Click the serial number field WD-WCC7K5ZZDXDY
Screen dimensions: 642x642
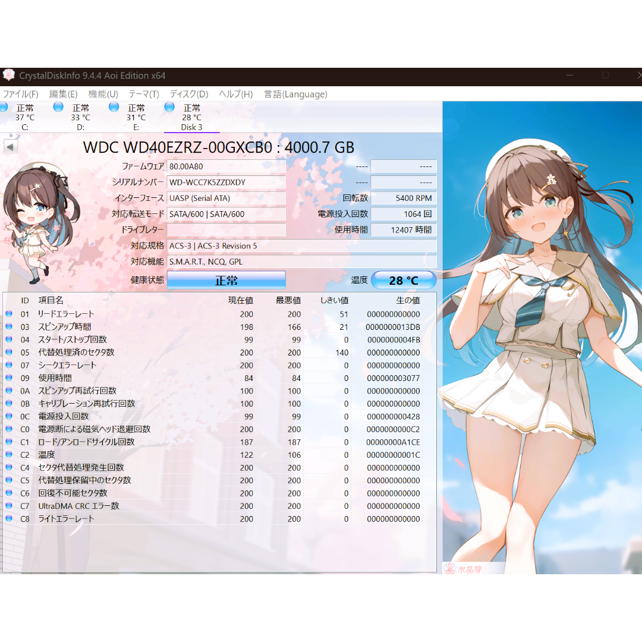(226, 182)
